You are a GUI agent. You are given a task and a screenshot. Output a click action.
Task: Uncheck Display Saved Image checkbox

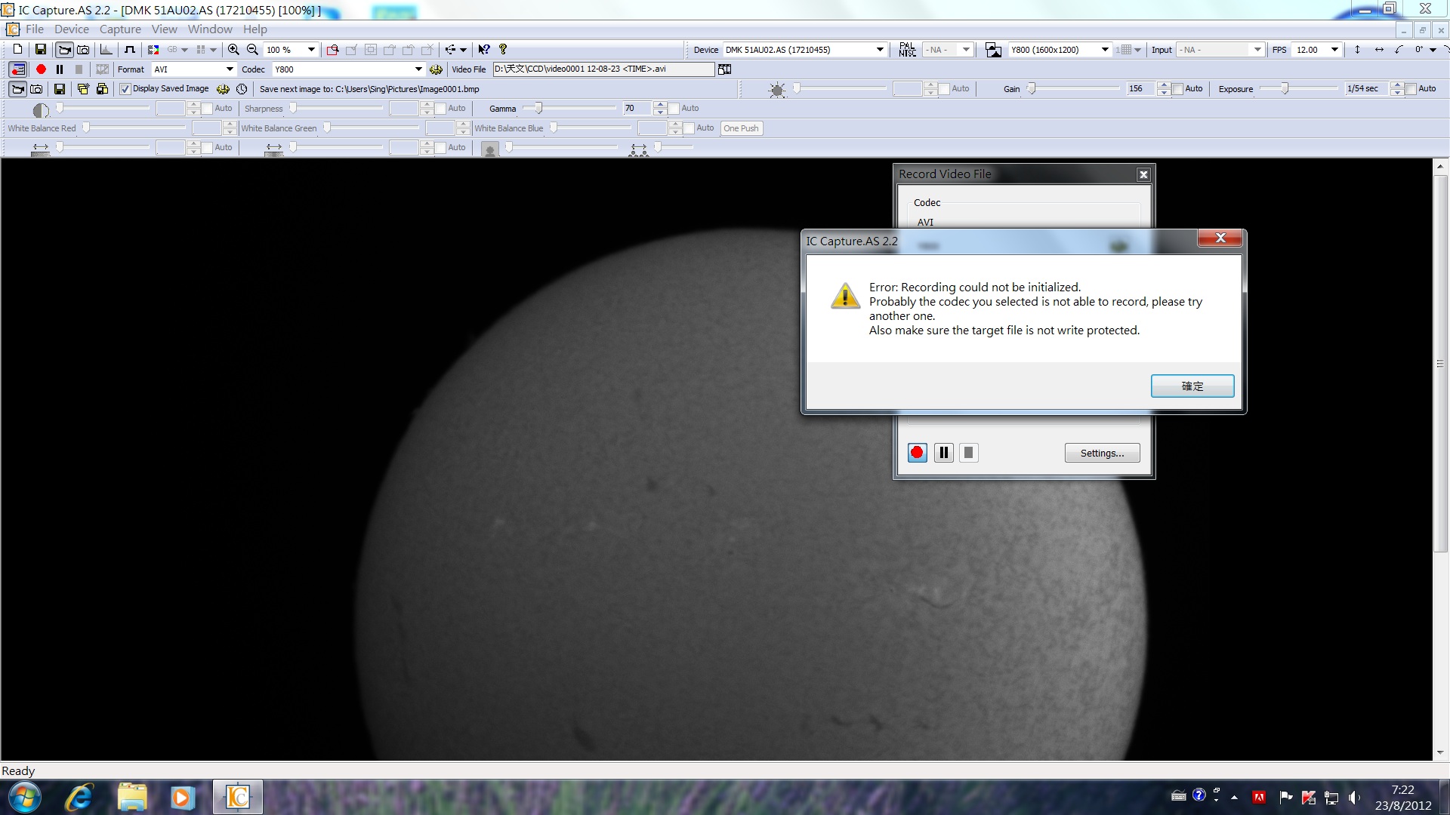[x=125, y=89]
